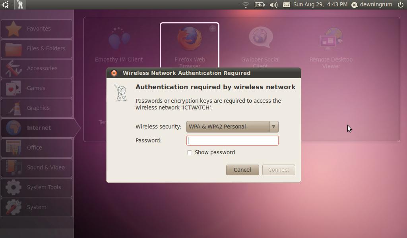Image resolution: width=407 pixels, height=238 pixels.
Task: Open the mail envelope indicator
Action: pos(286,5)
